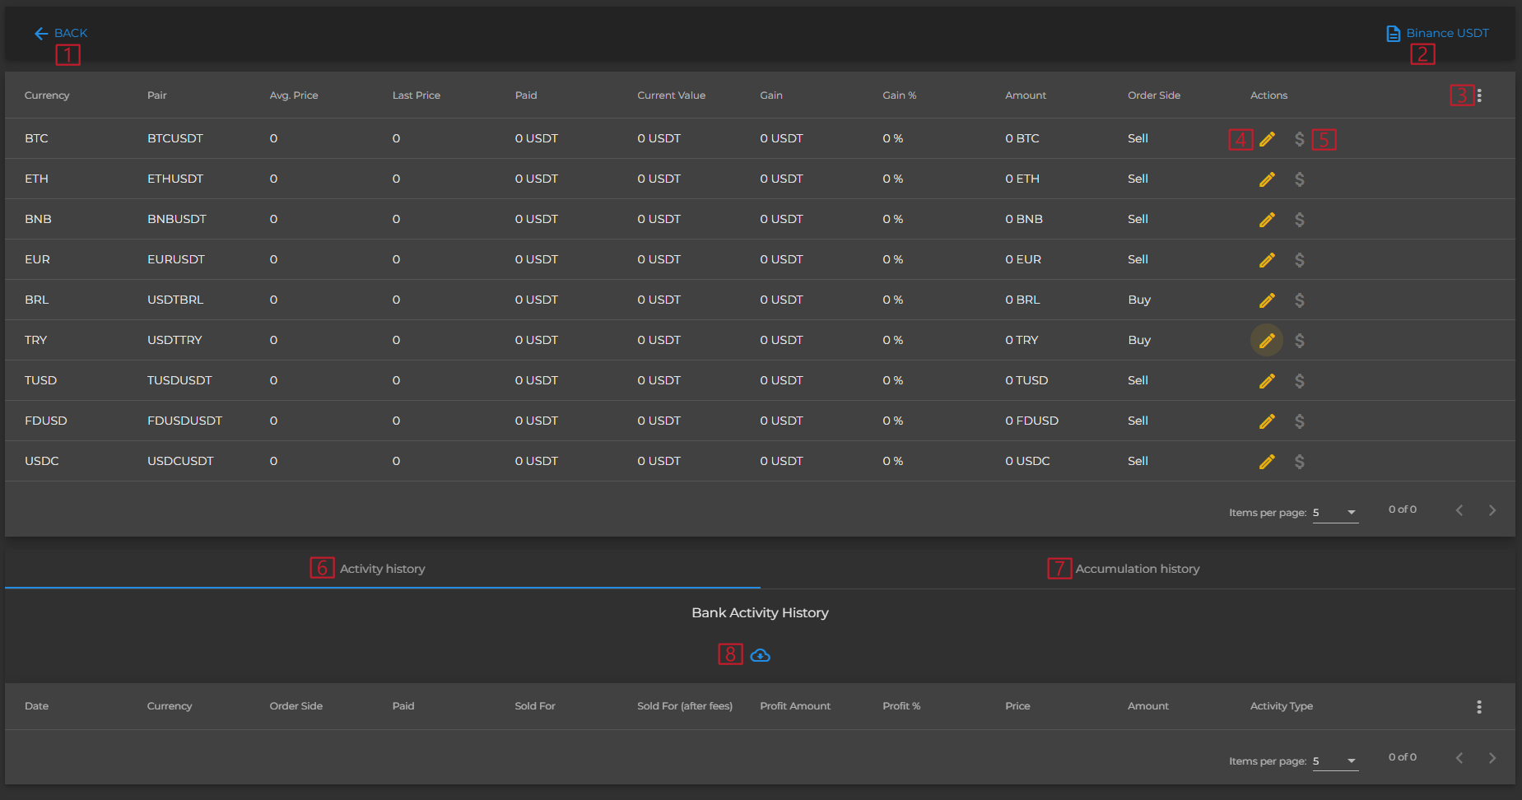Click the dollar icon for the EUR row
Image resolution: width=1522 pixels, height=800 pixels.
pos(1299,260)
